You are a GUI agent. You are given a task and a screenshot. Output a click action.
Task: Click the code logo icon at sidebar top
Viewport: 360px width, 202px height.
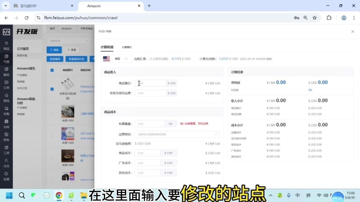pyautogui.click(x=6, y=32)
